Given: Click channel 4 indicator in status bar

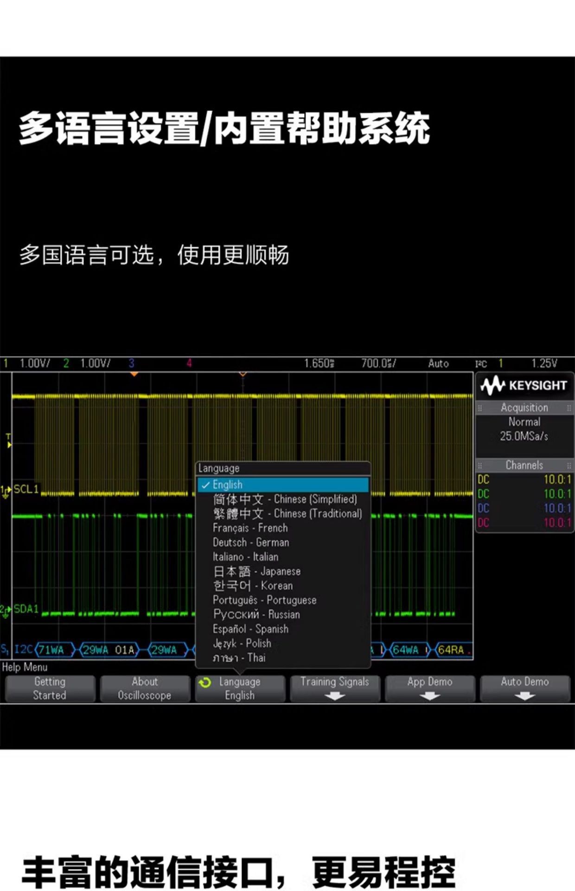Looking at the screenshot, I should coord(189,363).
